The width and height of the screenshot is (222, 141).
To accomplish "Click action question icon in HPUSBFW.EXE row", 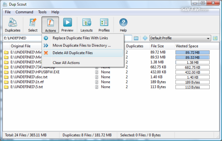I will (97, 72).
